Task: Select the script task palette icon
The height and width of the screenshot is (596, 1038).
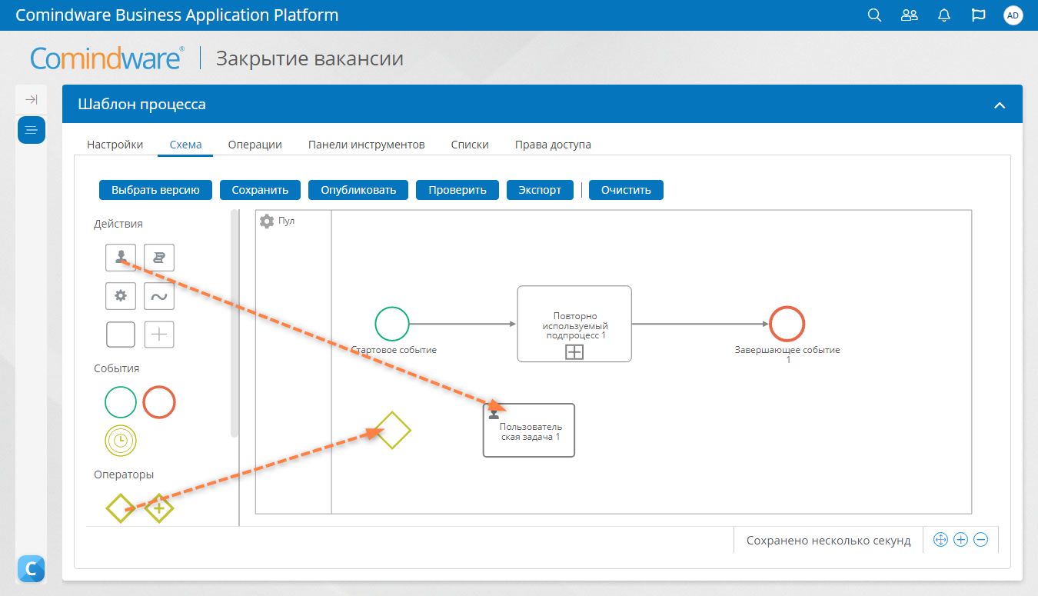Action: (x=159, y=258)
